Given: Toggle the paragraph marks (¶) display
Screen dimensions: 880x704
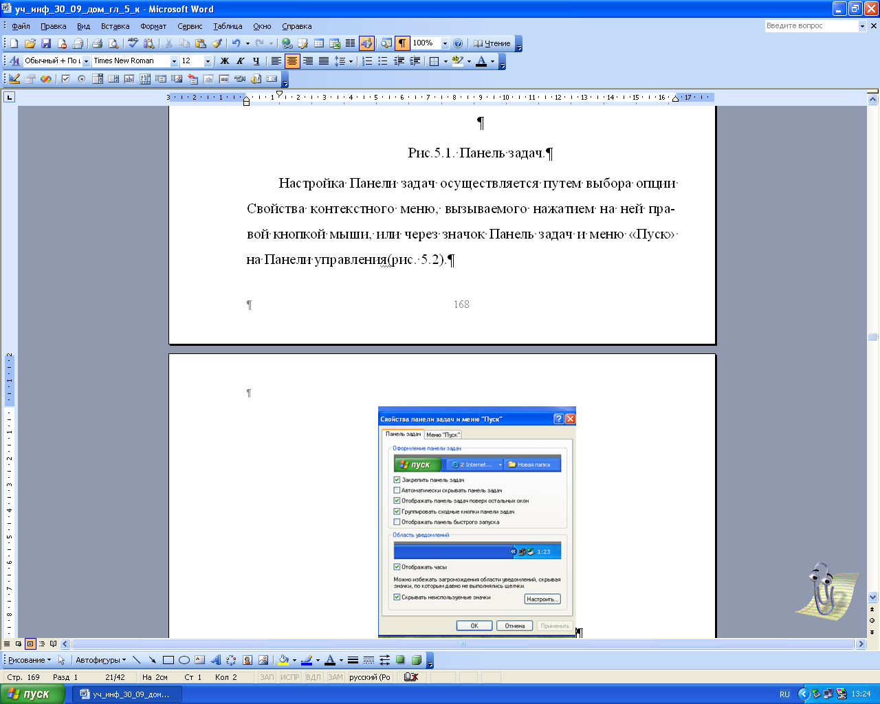Looking at the screenshot, I should 402,43.
